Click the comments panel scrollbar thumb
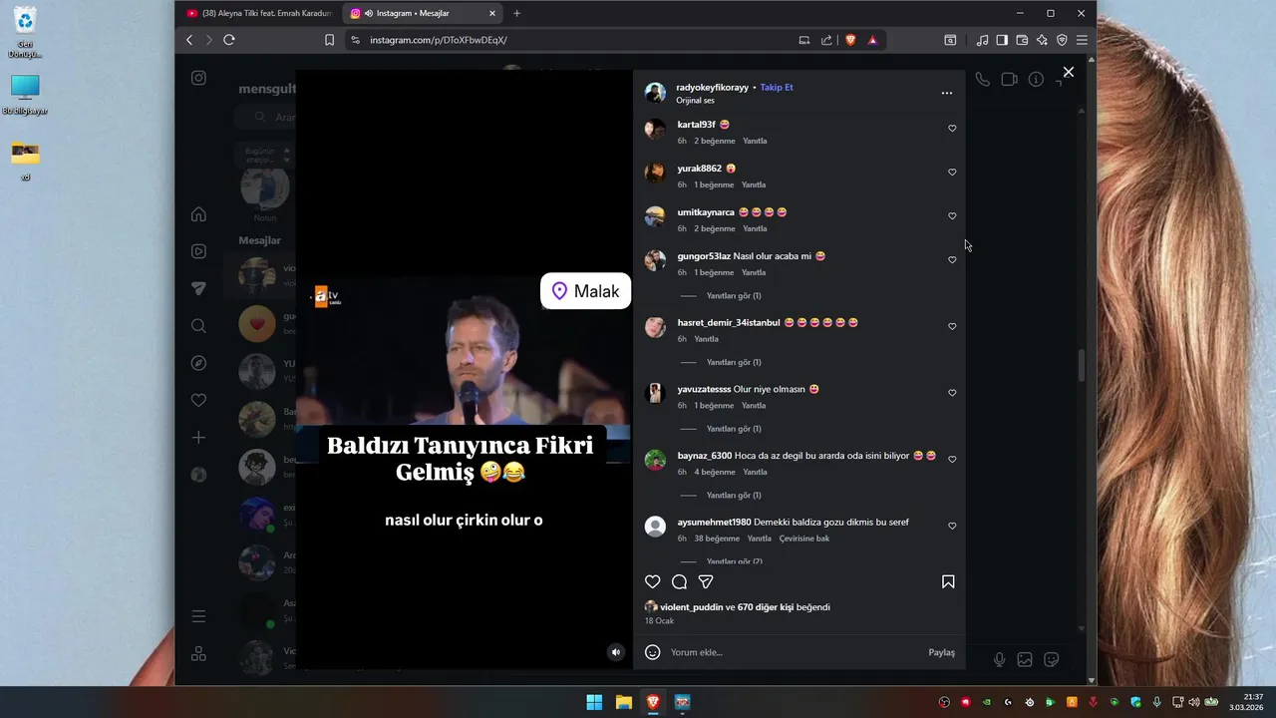Viewport: 1276px width, 718px height. pyautogui.click(x=1081, y=364)
